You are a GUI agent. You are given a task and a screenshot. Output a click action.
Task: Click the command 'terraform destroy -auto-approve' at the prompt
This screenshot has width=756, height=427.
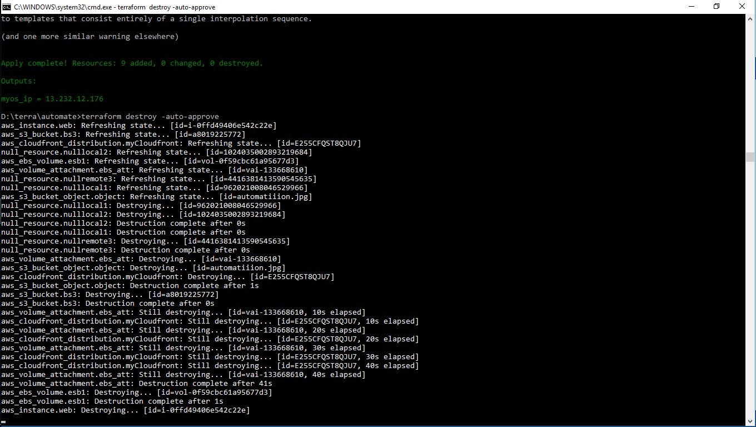coord(150,117)
